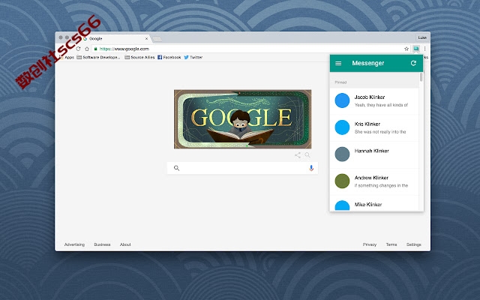Image resolution: width=480 pixels, height=300 pixels.
Task: Select Kris Klinker conversation name
Action: tap(367, 124)
